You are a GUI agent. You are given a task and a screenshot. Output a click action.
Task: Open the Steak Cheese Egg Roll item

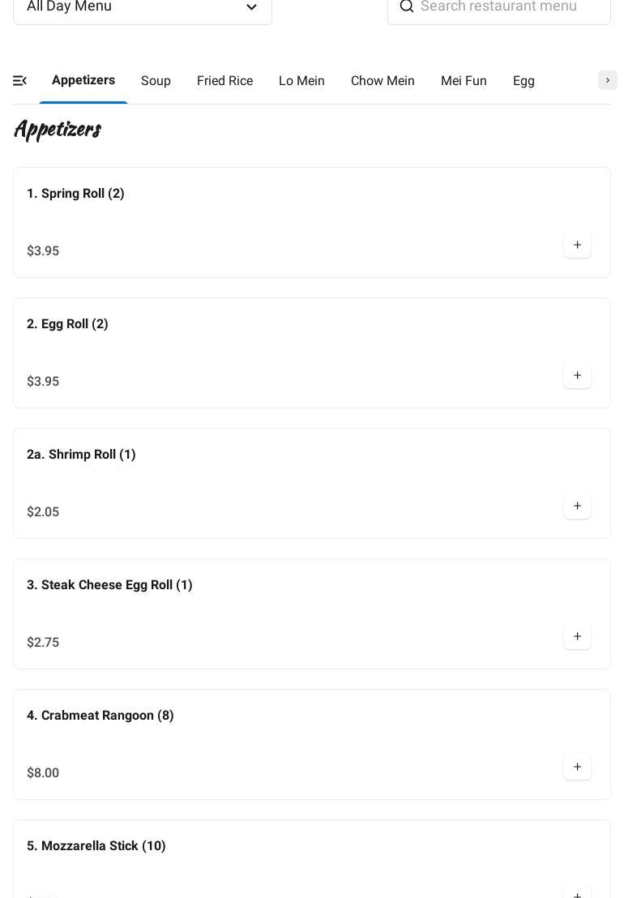(109, 585)
